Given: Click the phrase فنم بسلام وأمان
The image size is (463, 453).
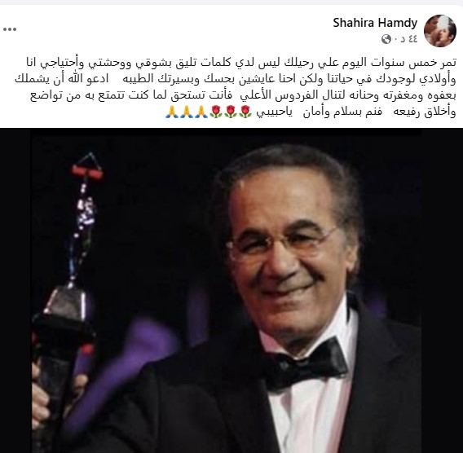Looking at the screenshot, I should point(342,112).
